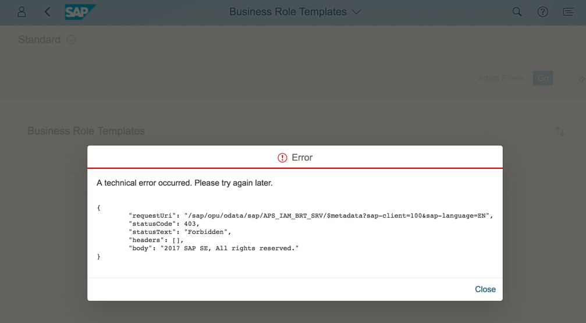586x323 pixels.
Task: Click the 'A technical error occurred' message
Action: tap(184, 183)
